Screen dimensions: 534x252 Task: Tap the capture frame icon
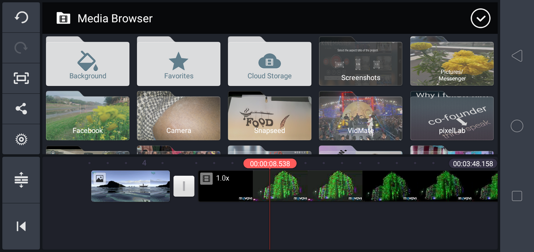21,78
